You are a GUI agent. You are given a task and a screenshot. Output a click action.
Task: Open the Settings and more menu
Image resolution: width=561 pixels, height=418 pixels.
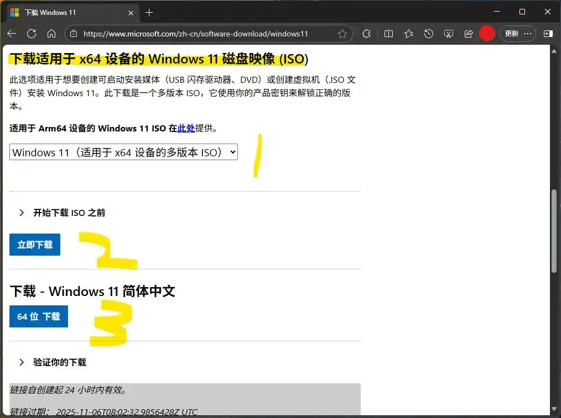pos(528,34)
